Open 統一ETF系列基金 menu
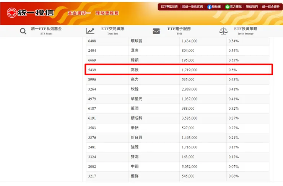 tap(46, 31)
